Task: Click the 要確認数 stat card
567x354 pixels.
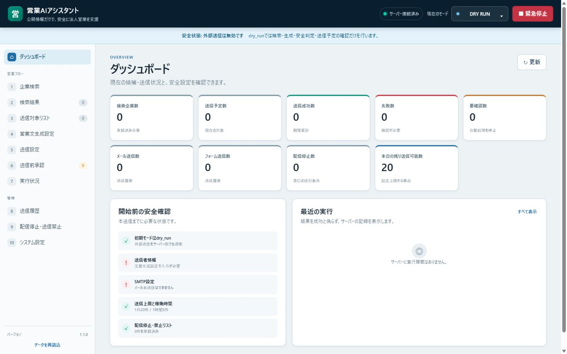Action: pos(505,118)
